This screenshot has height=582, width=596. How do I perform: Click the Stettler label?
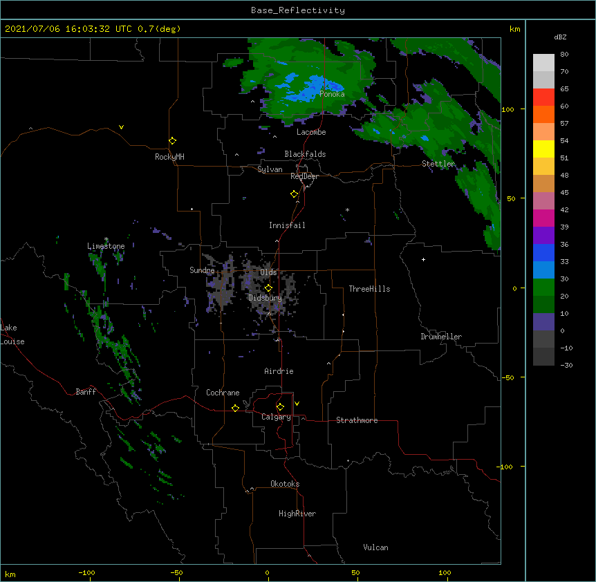[x=438, y=164]
